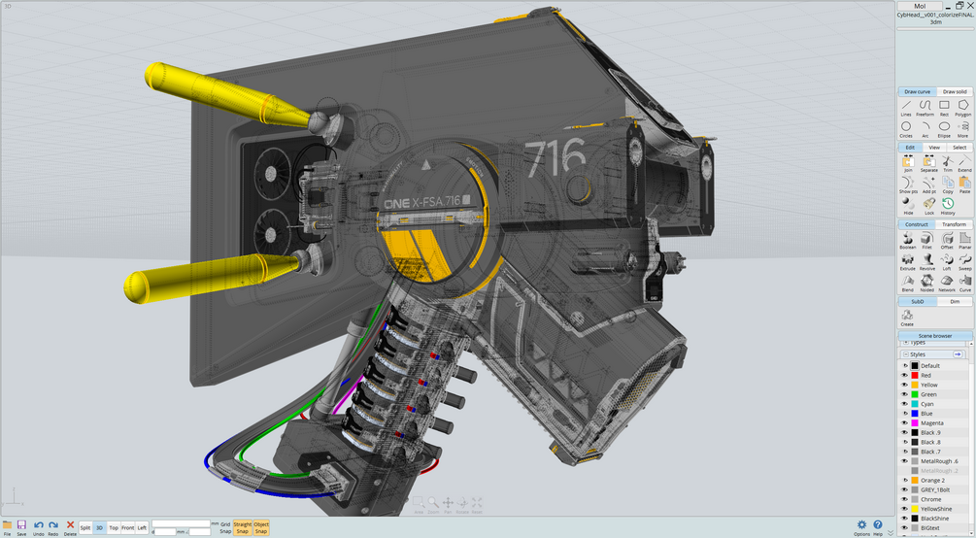Image resolution: width=976 pixels, height=538 pixels.
Task: Toggle eye for Black .9 style
Action: [x=904, y=433]
